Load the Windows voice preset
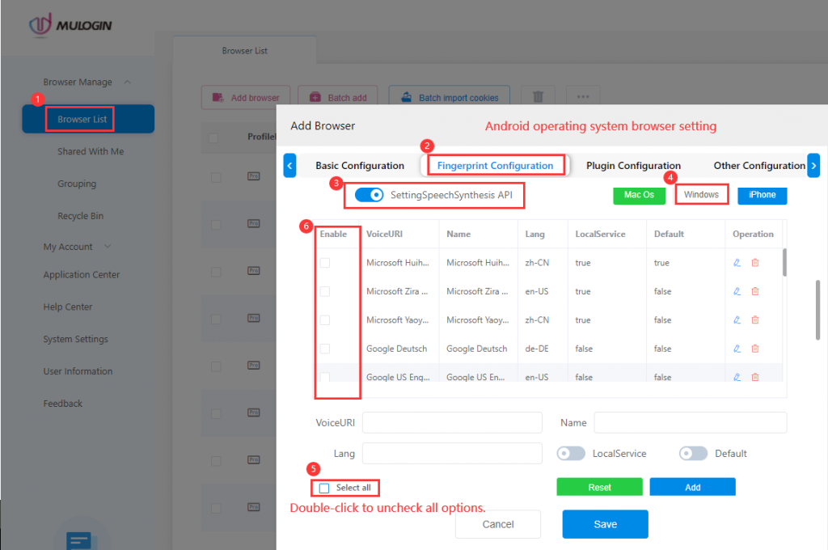Viewport: 828px width, 550px height. pos(701,195)
